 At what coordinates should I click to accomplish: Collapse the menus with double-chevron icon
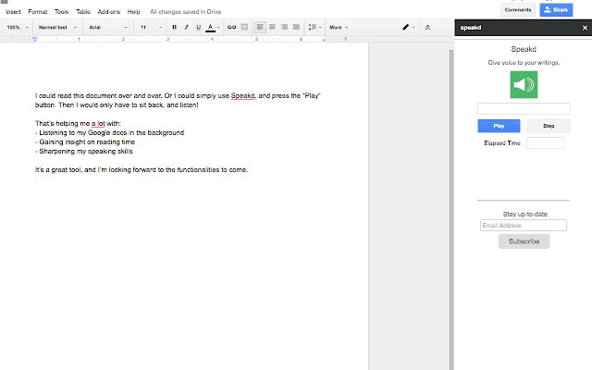(426, 28)
